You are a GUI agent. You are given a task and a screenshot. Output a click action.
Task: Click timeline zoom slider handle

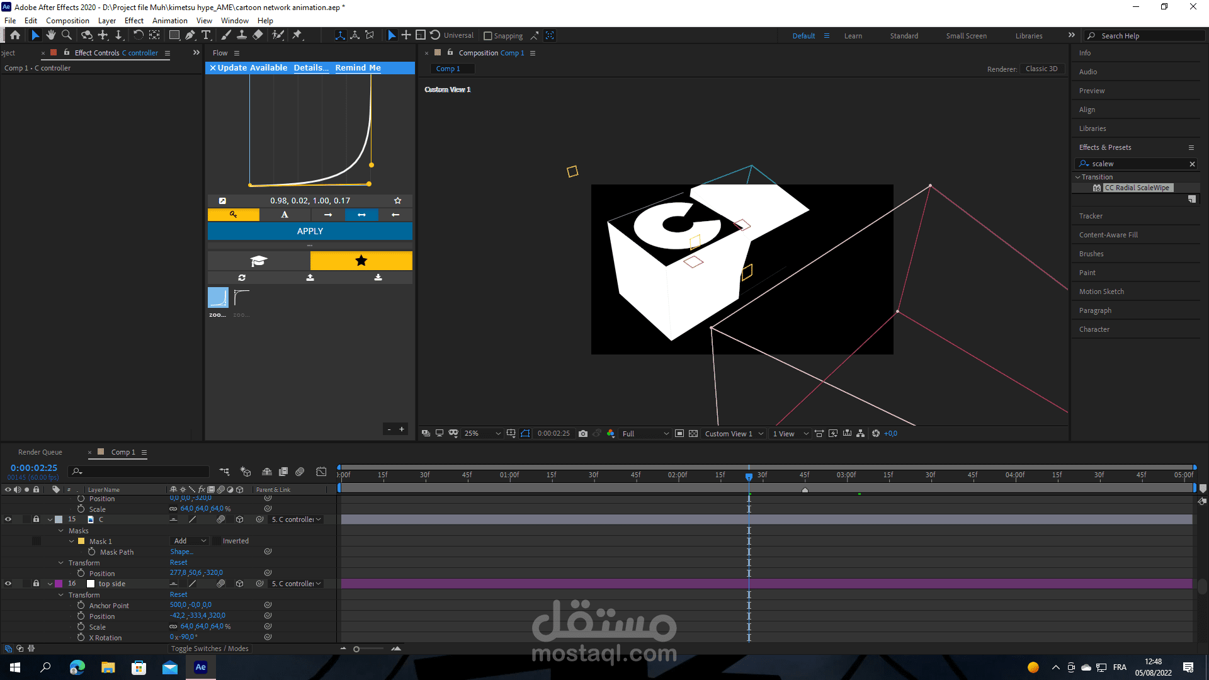pyautogui.click(x=356, y=649)
